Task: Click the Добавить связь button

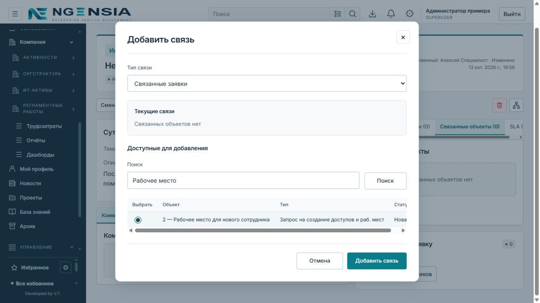Action: (x=377, y=261)
